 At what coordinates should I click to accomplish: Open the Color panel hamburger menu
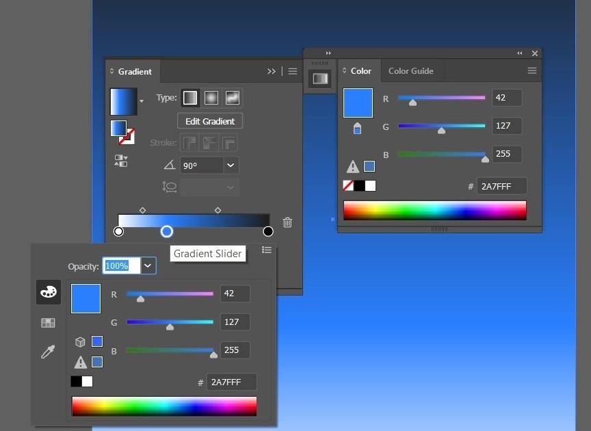point(531,71)
